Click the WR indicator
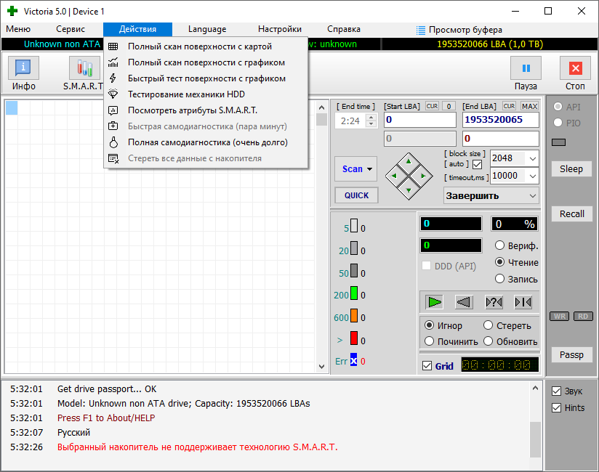The image size is (599, 472). pyautogui.click(x=560, y=317)
